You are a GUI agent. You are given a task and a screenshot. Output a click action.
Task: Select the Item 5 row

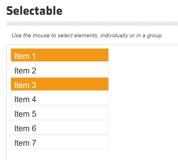[x=60, y=113]
